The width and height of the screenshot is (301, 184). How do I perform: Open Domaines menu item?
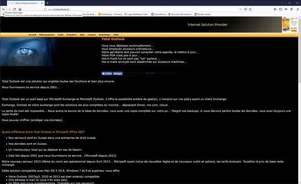coord(72,35)
